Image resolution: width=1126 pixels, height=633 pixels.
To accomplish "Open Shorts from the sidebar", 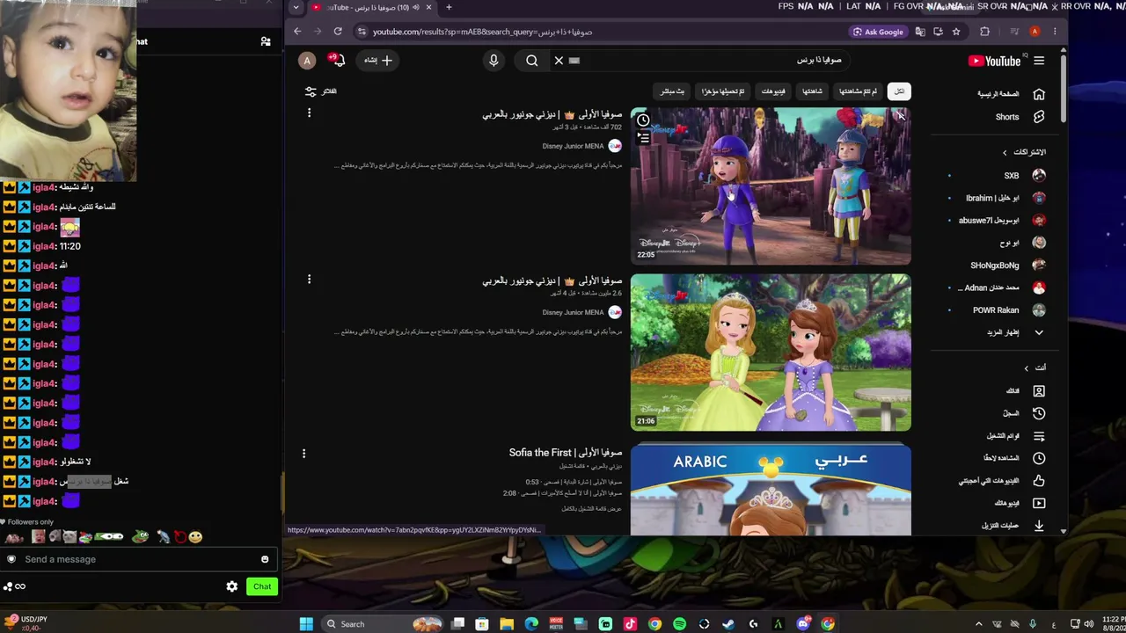I will tap(1019, 117).
